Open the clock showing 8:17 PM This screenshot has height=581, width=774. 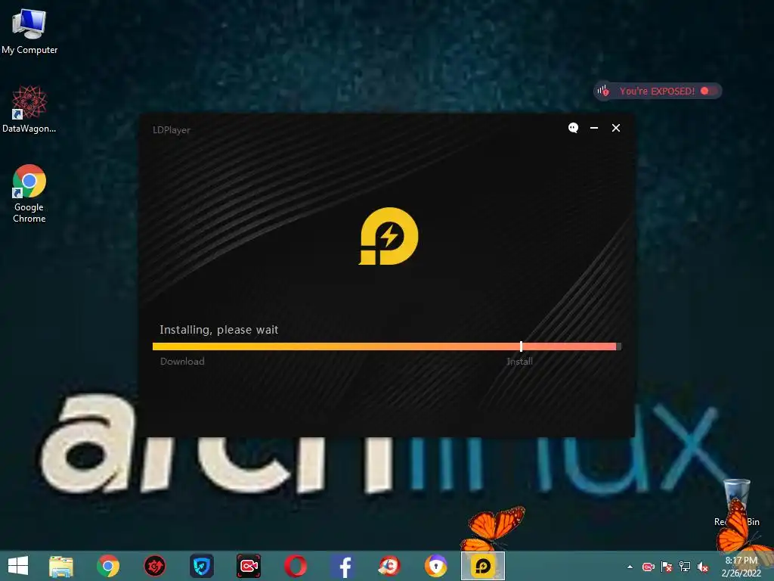click(741, 567)
